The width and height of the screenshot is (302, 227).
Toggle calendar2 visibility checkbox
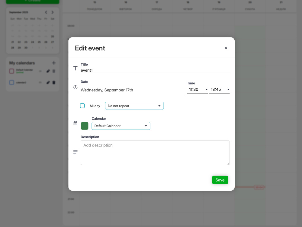click(11, 82)
